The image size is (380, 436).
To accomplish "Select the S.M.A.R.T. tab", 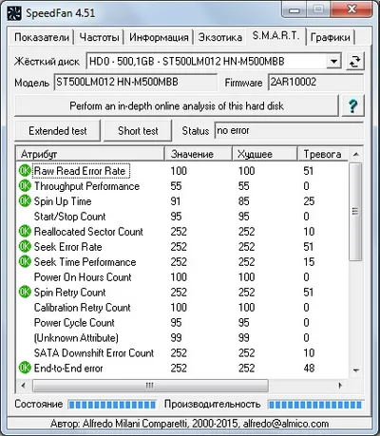I will 276,36.
